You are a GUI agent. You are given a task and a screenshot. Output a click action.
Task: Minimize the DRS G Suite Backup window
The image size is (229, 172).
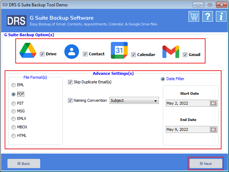pyautogui.click(x=198, y=5)
